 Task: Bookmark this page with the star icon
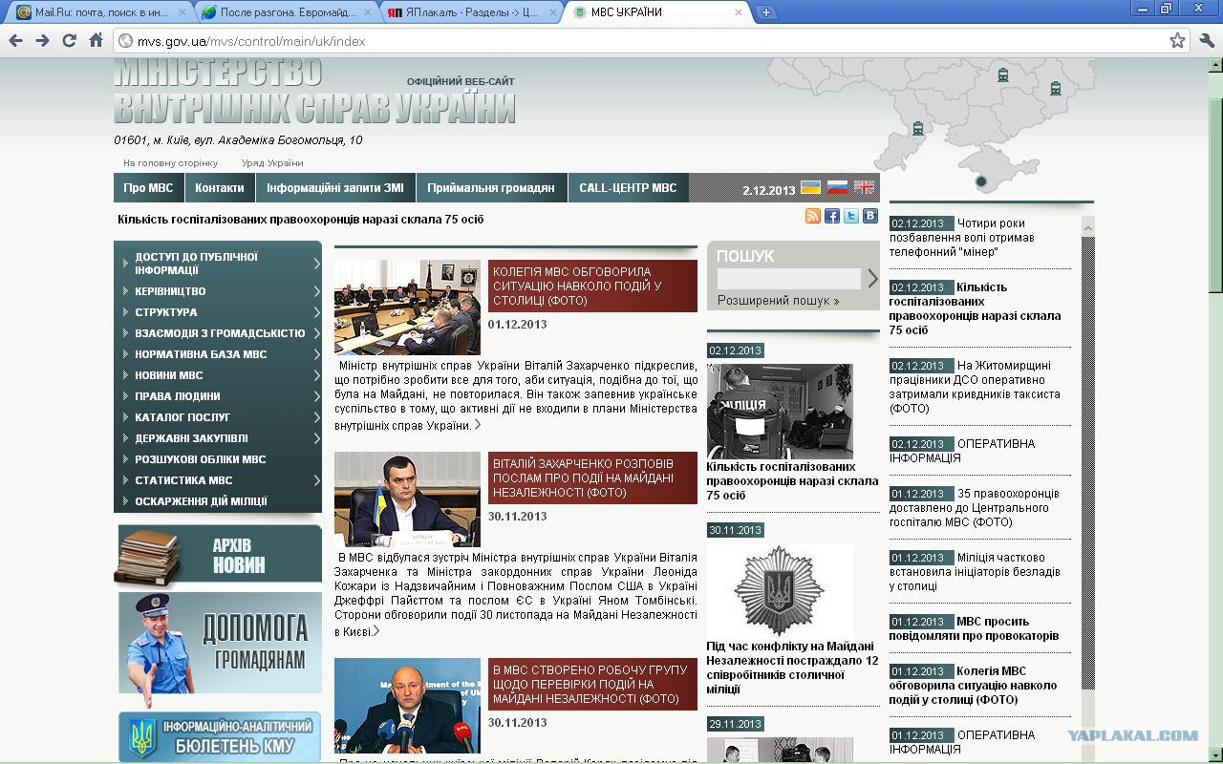[x=1178, y=40]
